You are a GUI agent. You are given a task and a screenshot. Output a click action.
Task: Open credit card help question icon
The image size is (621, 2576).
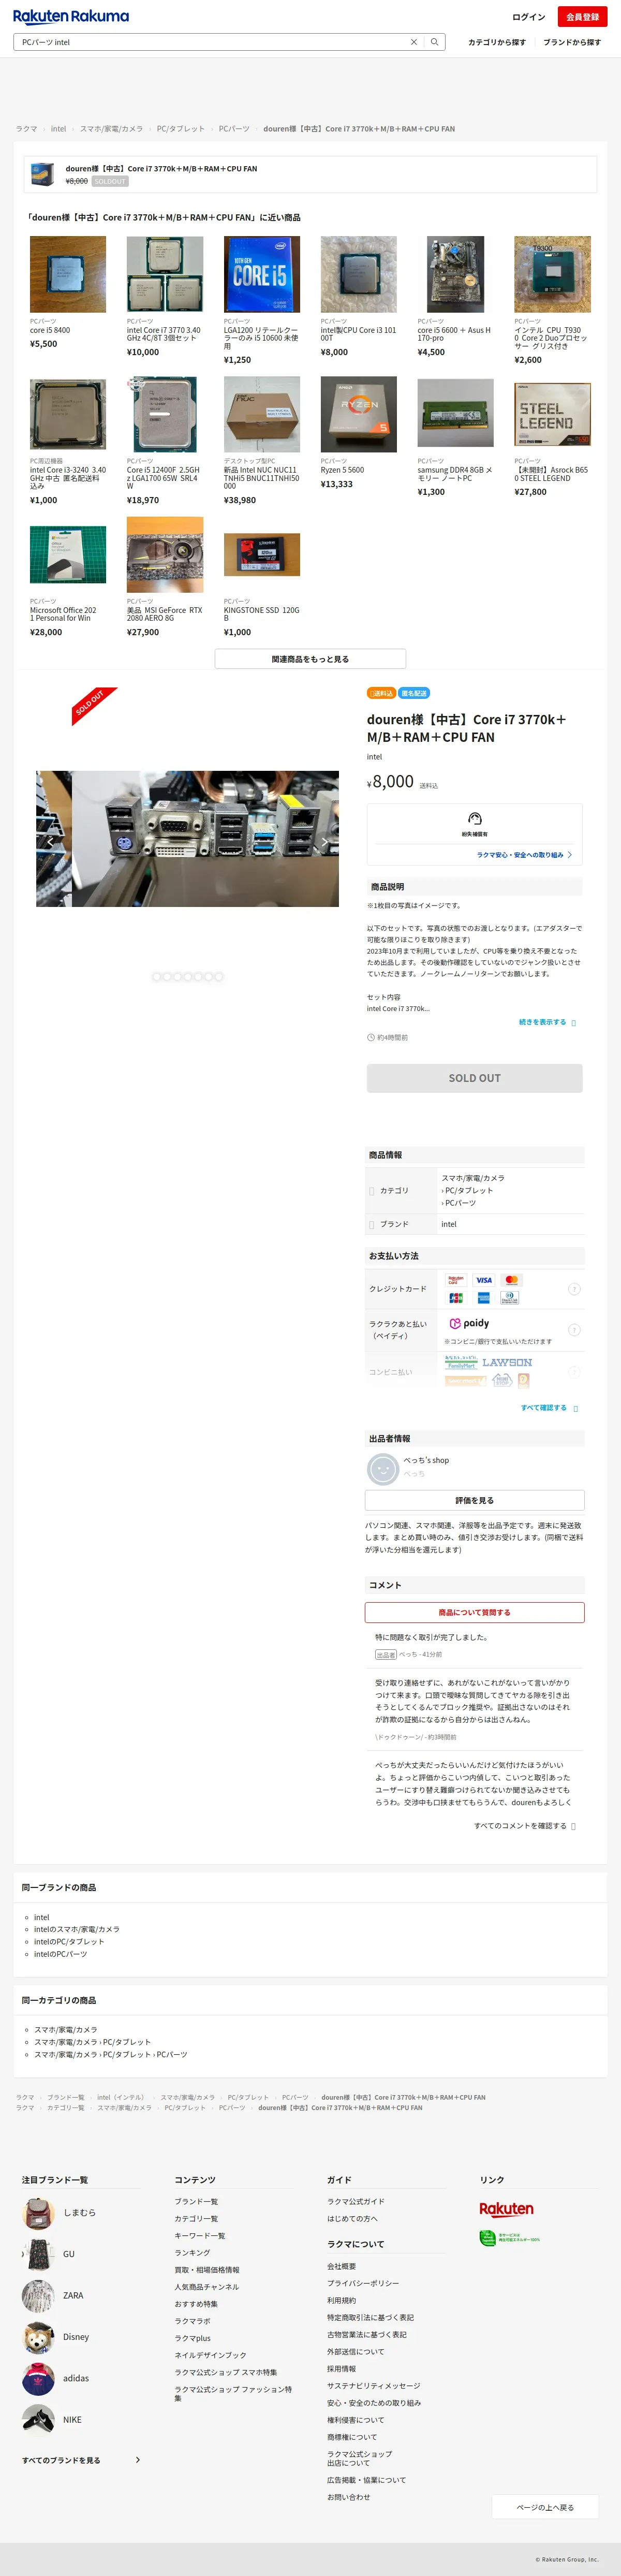pos(574,1289)
